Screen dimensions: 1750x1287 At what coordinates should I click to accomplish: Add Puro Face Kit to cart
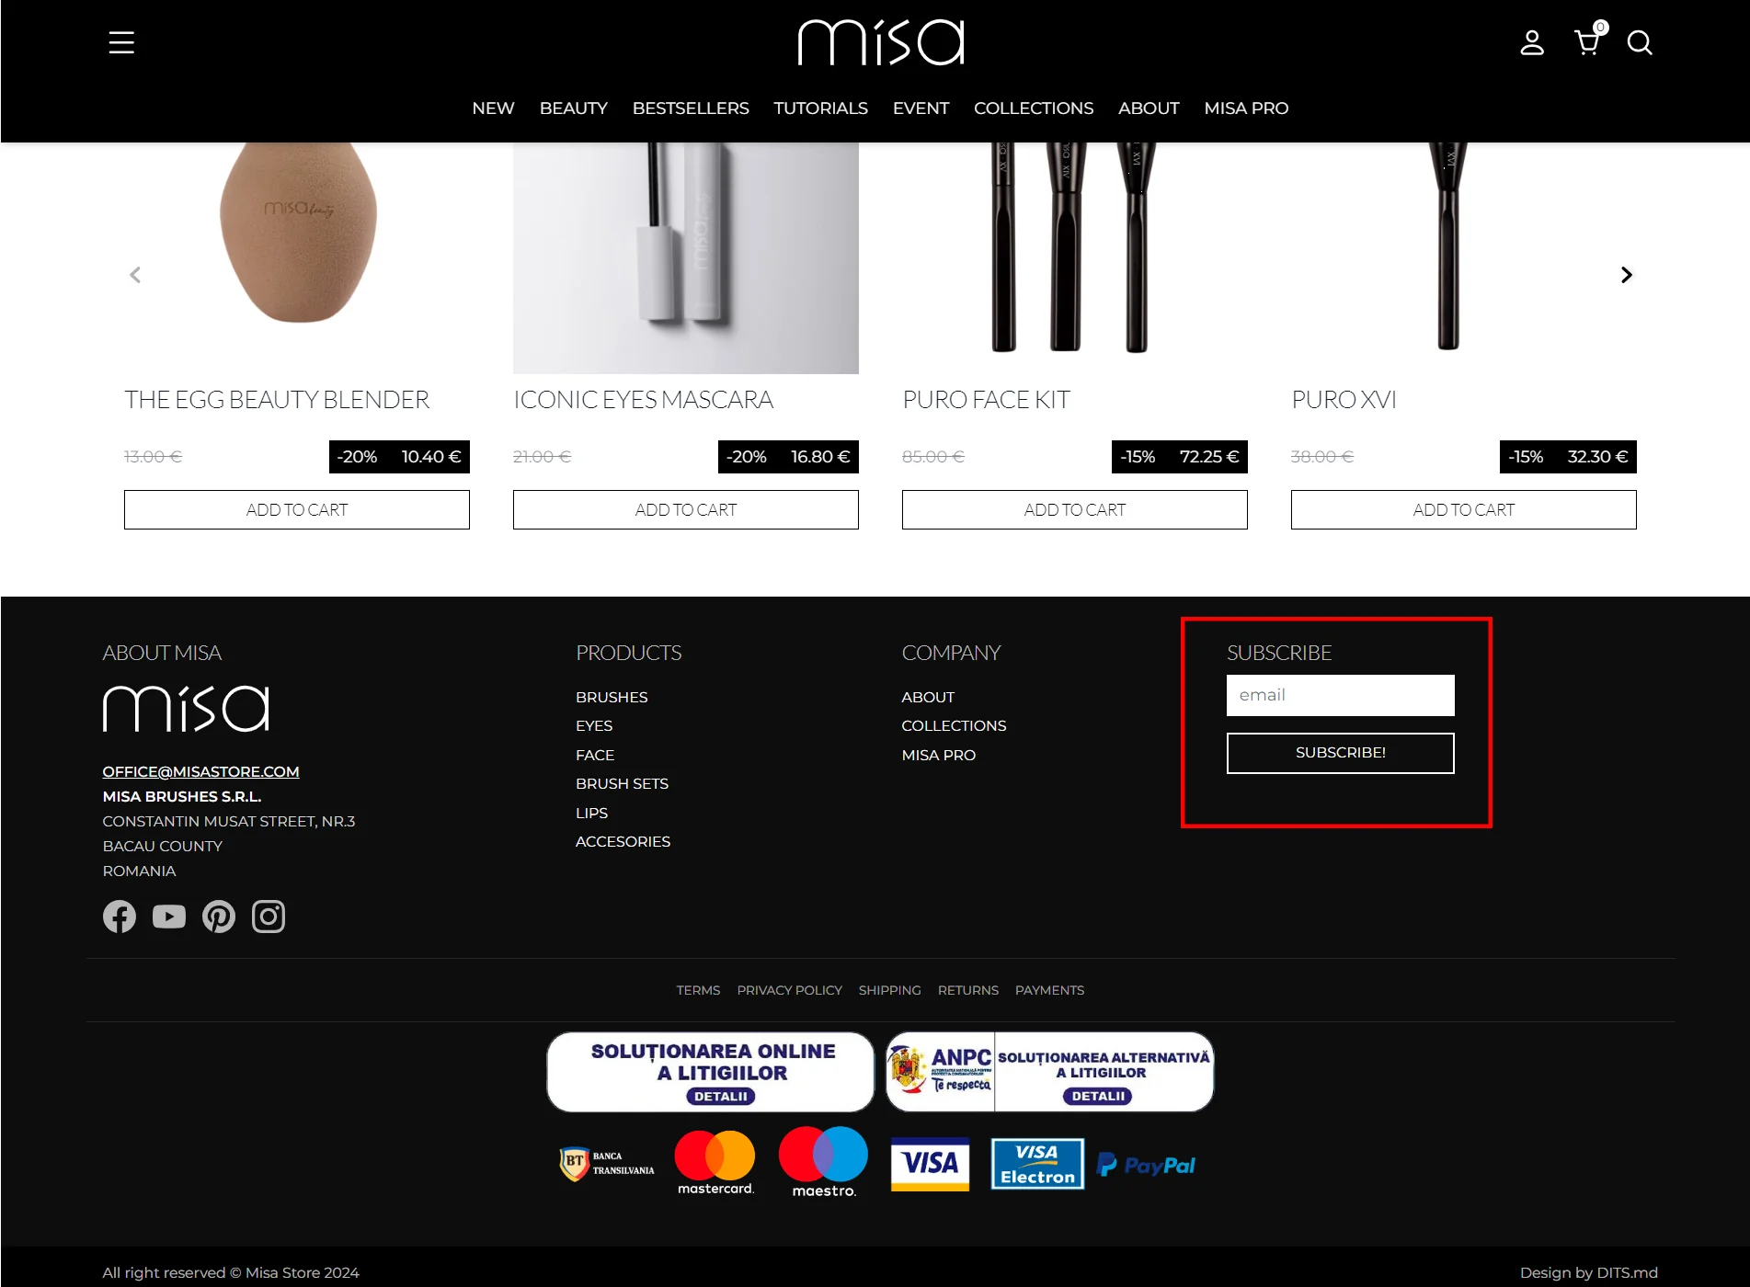(1075, 510)
